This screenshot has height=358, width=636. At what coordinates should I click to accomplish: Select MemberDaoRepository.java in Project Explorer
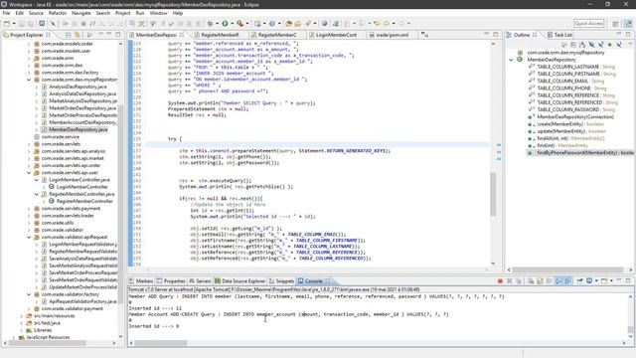(79, 129)
